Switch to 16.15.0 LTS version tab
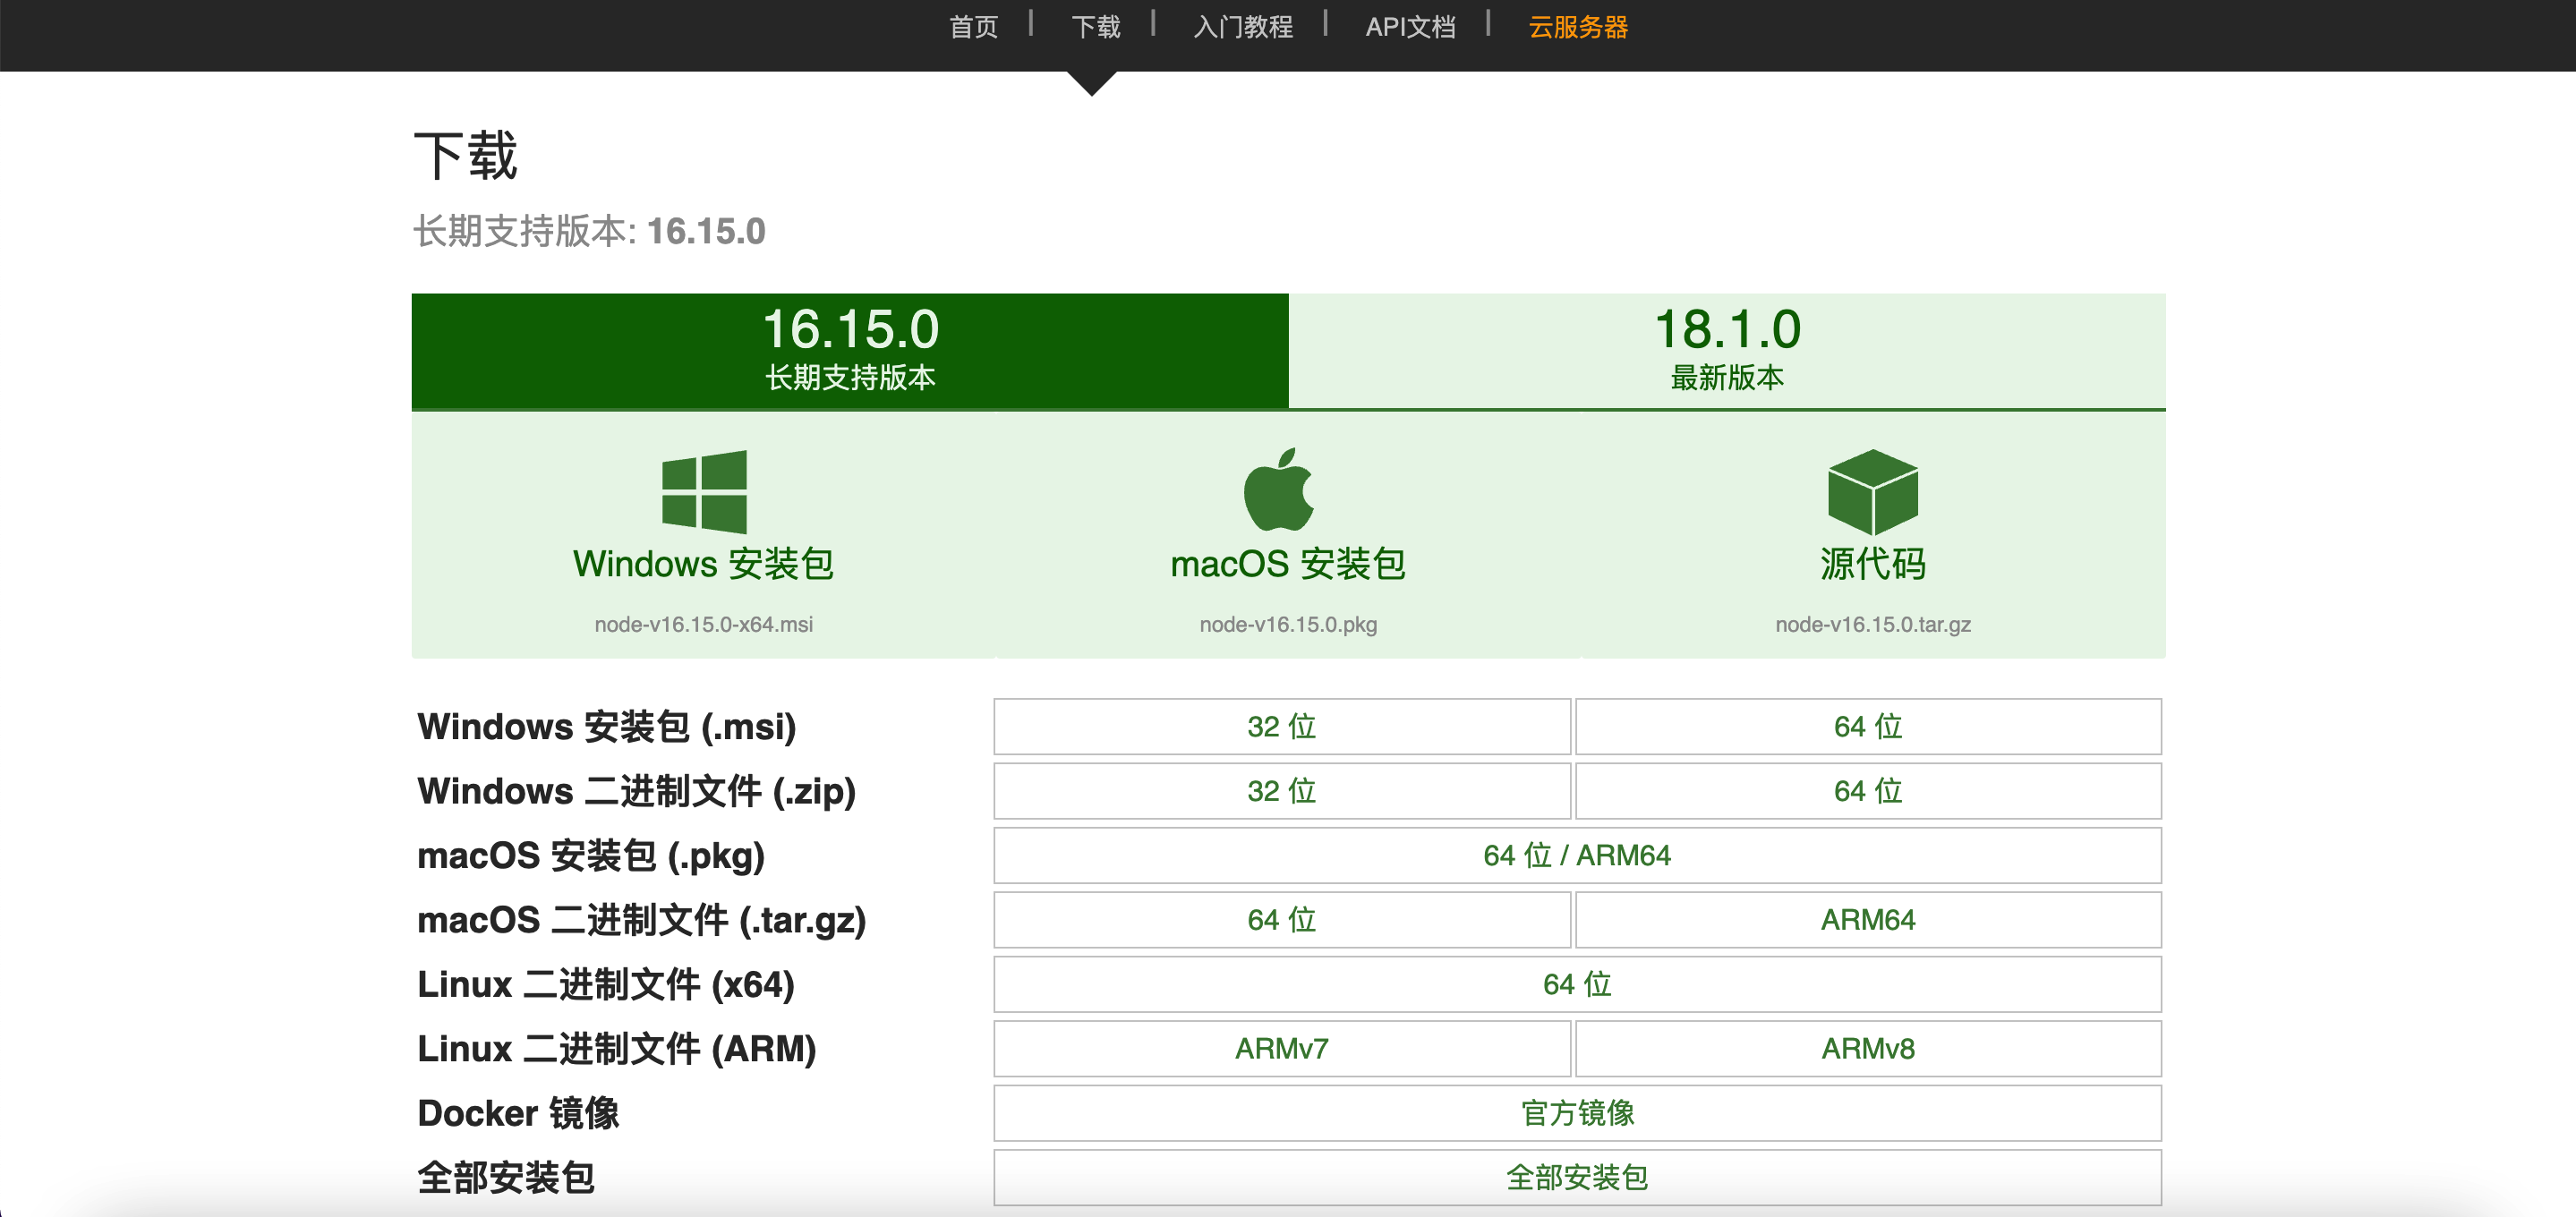The image size is (2576, 1217). tap(850, 350)
